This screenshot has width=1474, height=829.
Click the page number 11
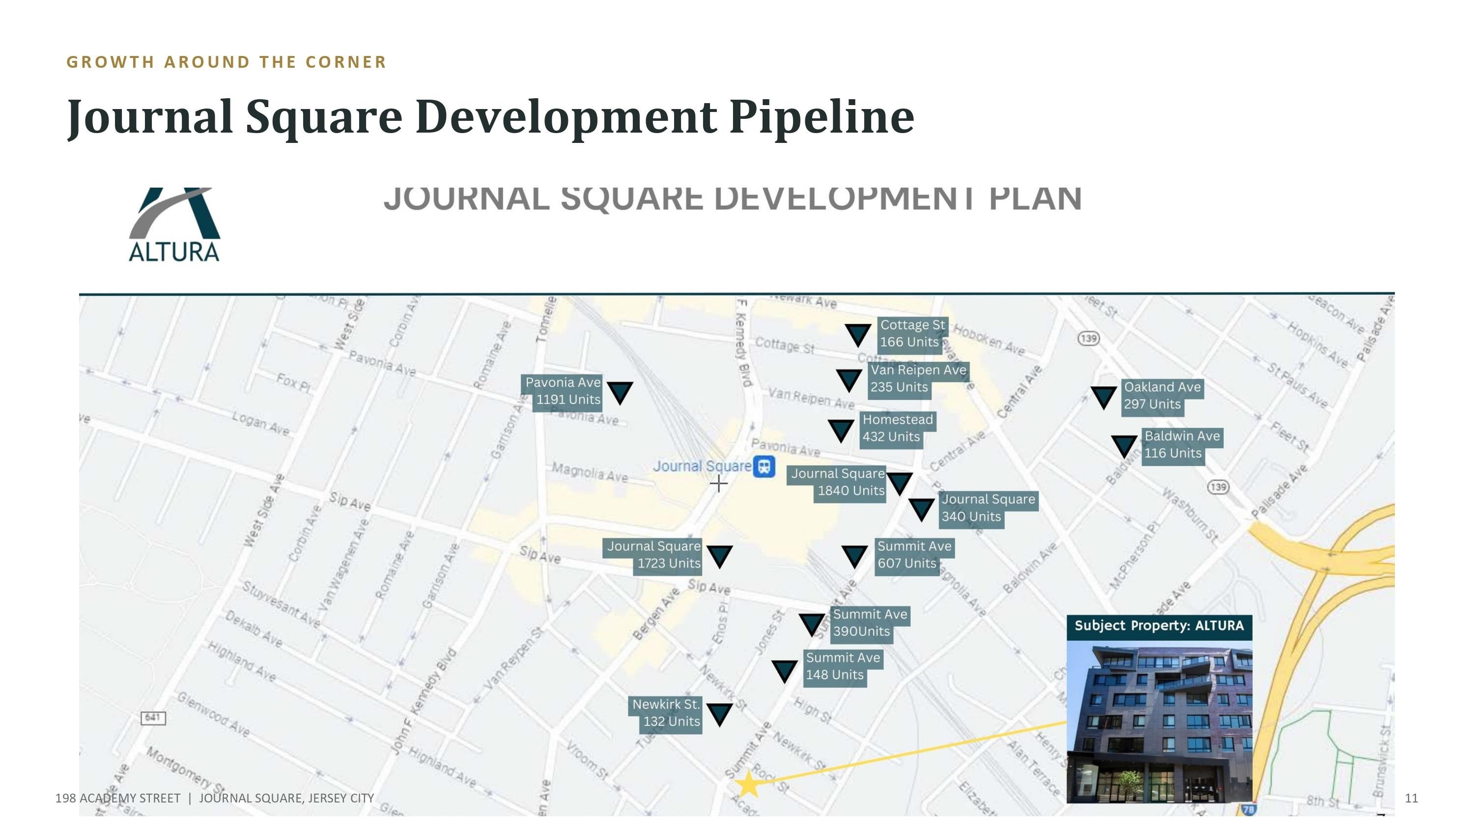(1412, 798)
